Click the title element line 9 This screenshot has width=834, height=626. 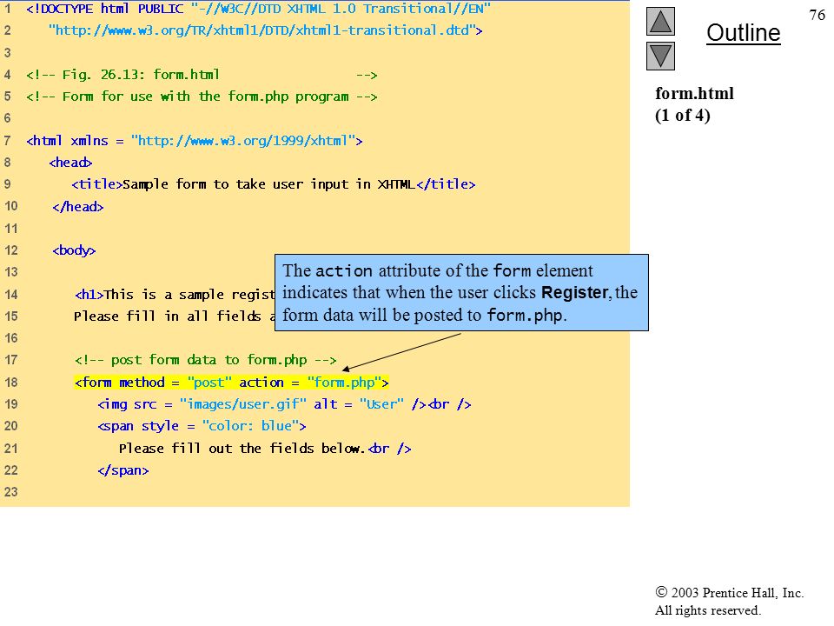click(274, 184)
